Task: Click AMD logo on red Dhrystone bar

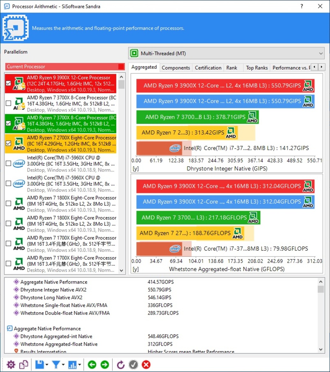Action: (x=308, y=86)
